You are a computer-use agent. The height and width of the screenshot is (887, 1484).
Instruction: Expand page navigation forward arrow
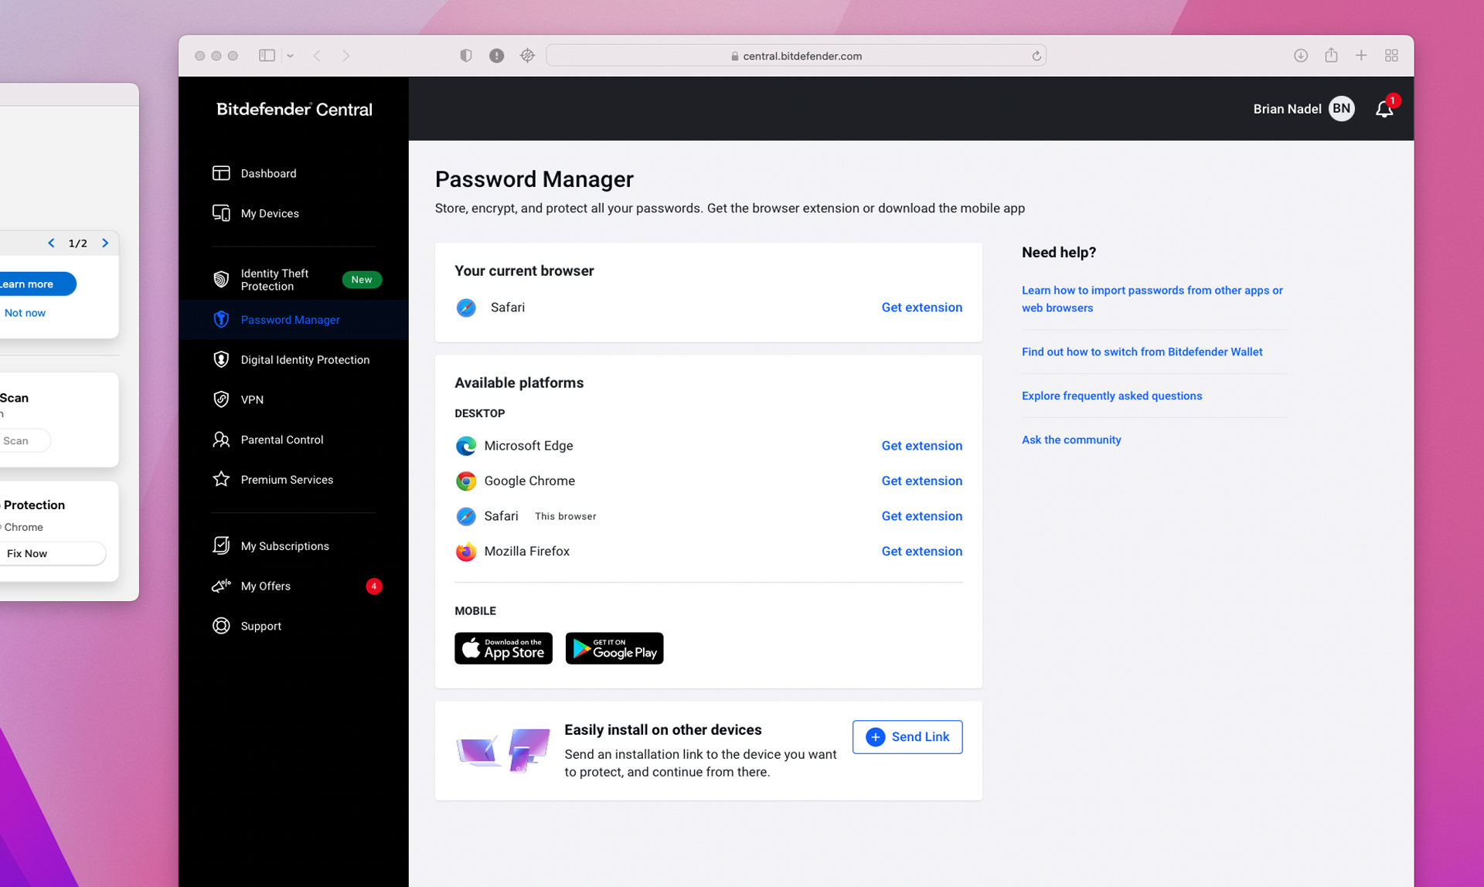(x=106, y=243)
